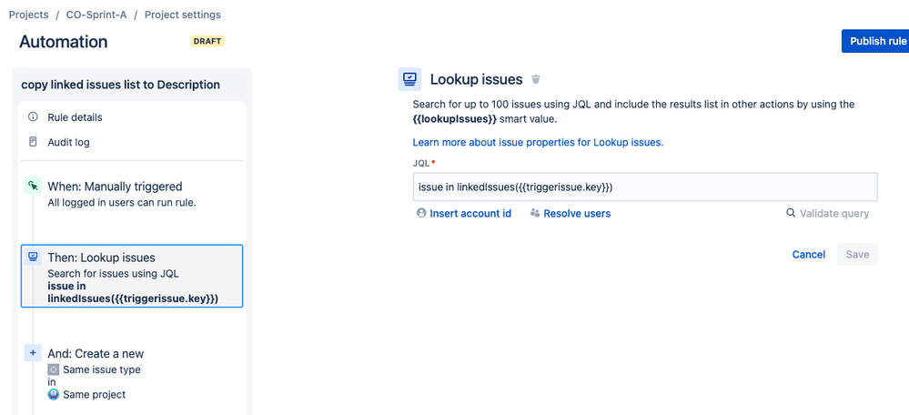Viewport: 909px width, 415px height.
Task: Go to Project settings breadcrumb
Action: [183, 15]
